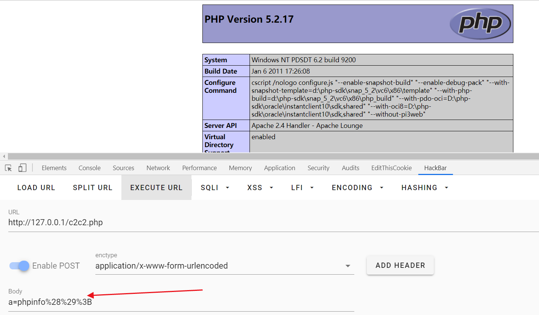Click the EXECUTE URL button
The height and width of the screenshot is (315, 539).
(156, 187)
